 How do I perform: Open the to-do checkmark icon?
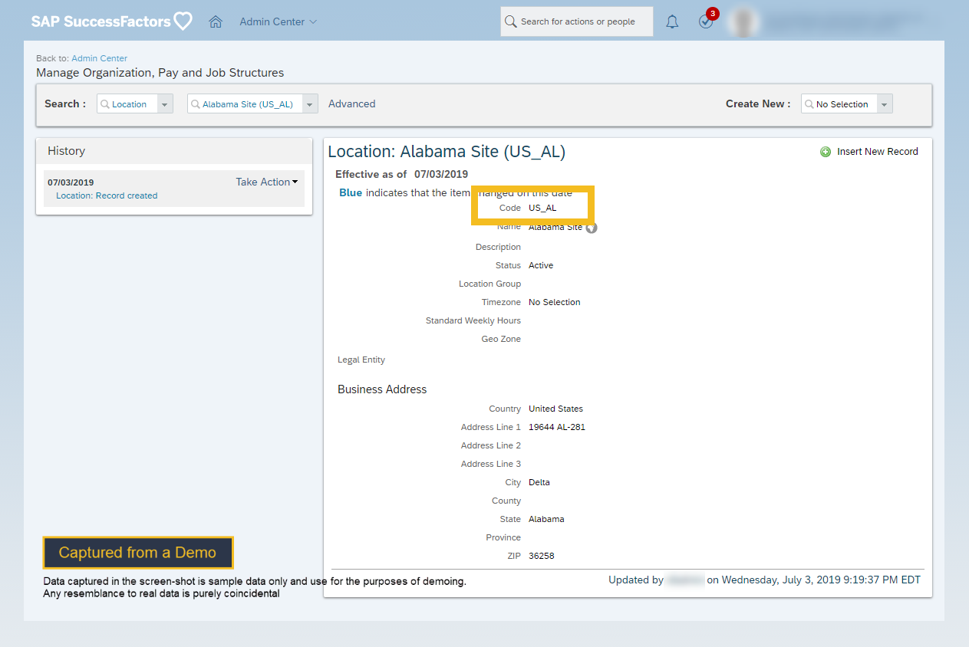coord(706,21)
